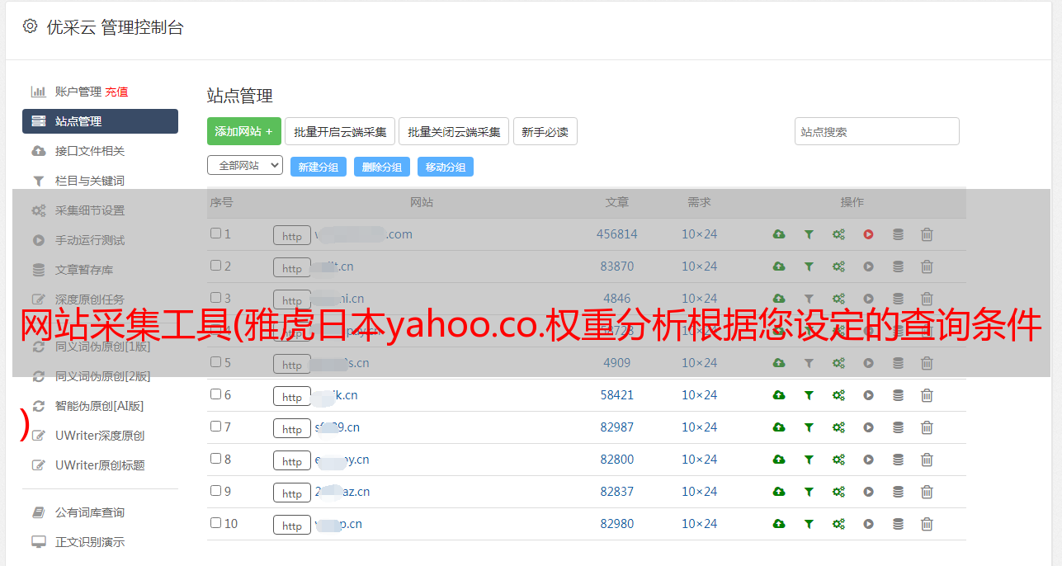This screenshot has width=1062, height=566.
Task: Click the 新手必读 button
Action: [x=545, y=131]
